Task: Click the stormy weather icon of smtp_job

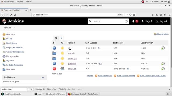Action: [62, 69]
